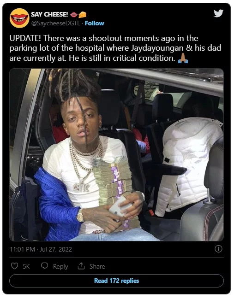Click the lips emoji beside account name
The height and width of the screenshot is (299, 234).
tap(74, 14)
